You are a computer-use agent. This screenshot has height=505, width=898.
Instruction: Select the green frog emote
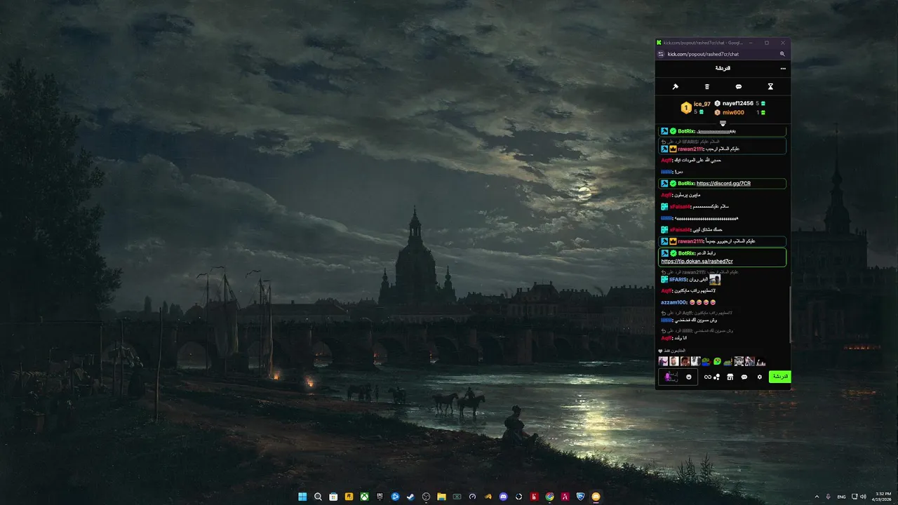[x=717, y=361]
